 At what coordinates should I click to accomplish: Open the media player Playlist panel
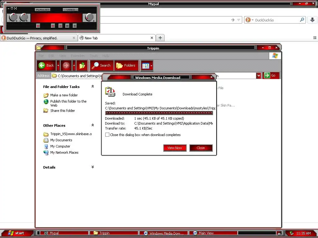[x=42, y=10]
